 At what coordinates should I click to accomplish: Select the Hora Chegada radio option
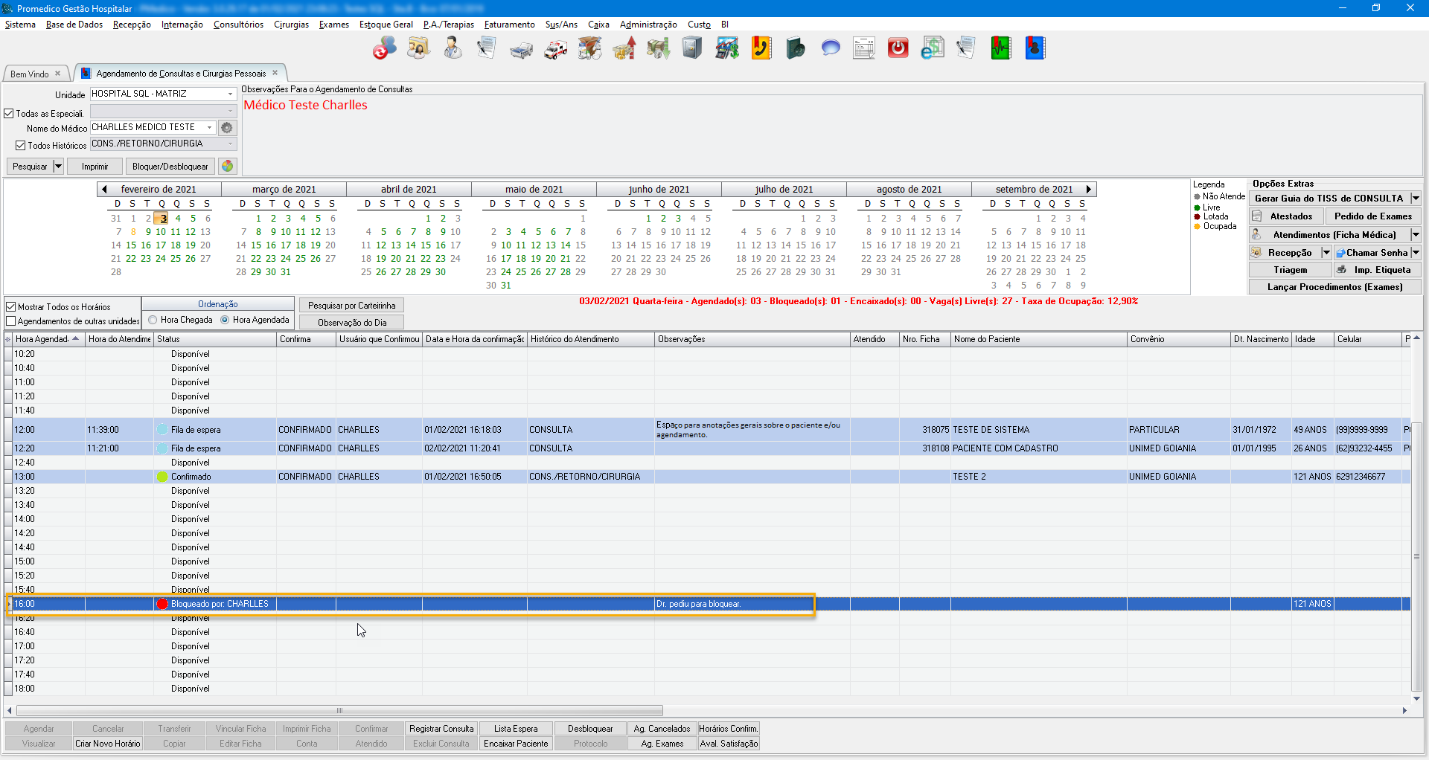pyautogui.click(x=153, y=320)
